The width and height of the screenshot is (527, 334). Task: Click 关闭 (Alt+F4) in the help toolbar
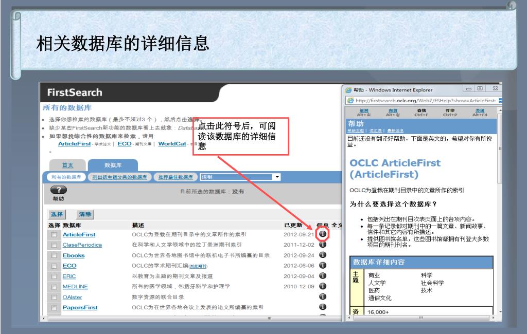tap(480, 113)
